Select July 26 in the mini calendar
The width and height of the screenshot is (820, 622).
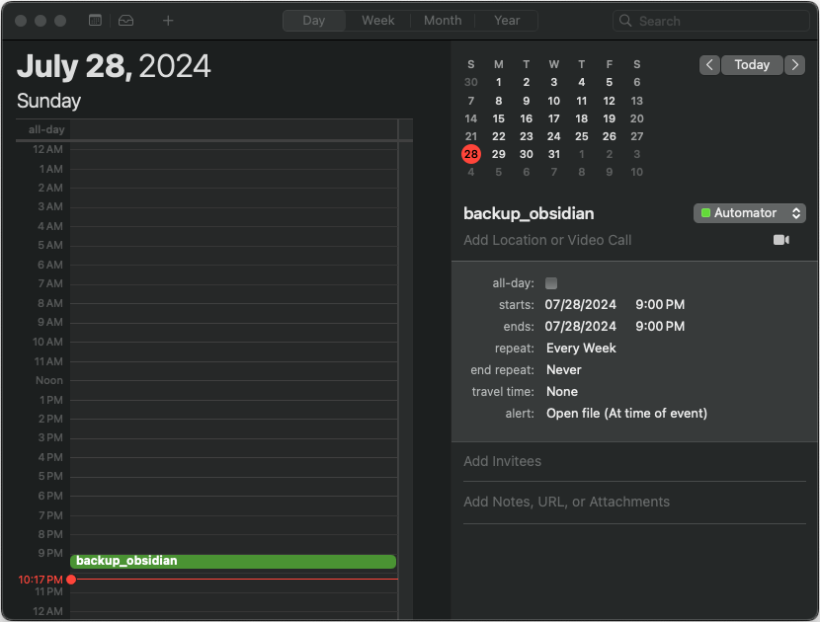pos(610,136)
